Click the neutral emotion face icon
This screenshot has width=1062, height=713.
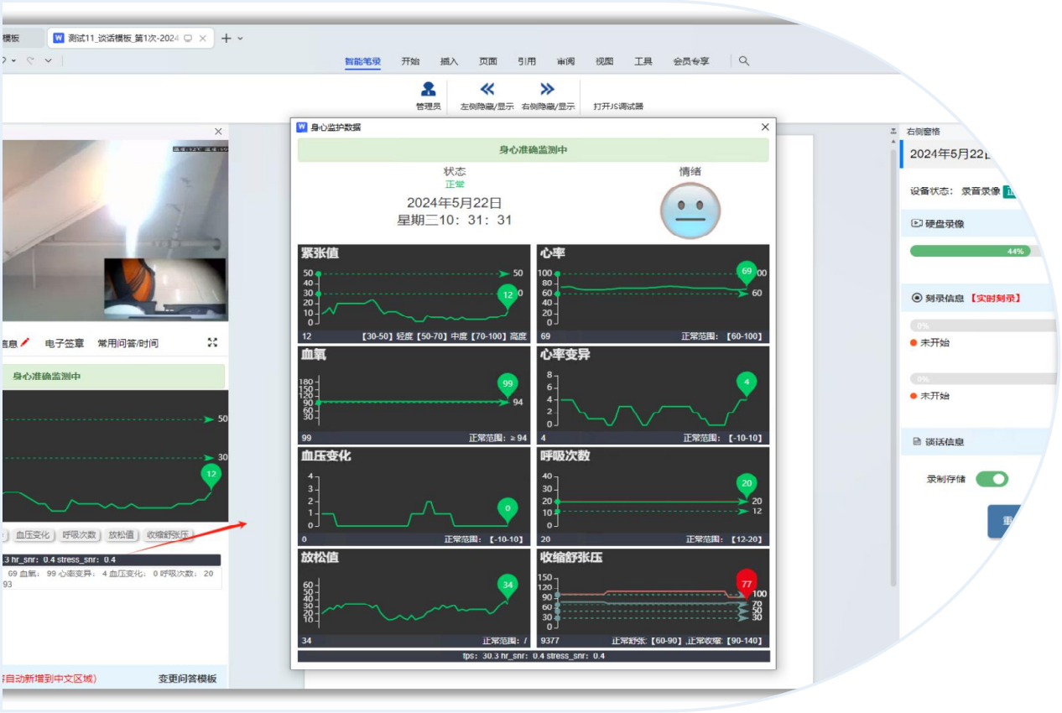coord(690,209)
